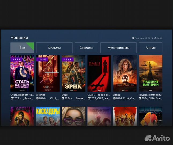Click the left arrow at bottom edge

(11, 121)
